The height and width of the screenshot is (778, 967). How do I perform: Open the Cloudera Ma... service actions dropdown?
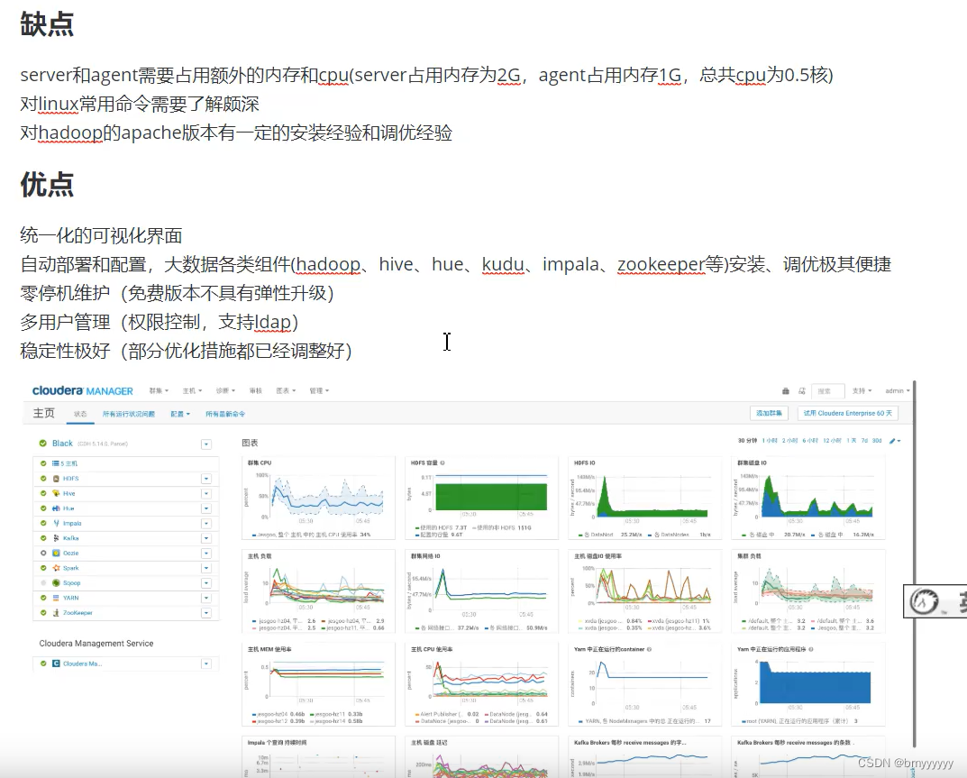click(206, 664)
